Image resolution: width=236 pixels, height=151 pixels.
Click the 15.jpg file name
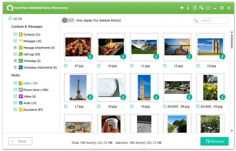click(x=212, y=66)
